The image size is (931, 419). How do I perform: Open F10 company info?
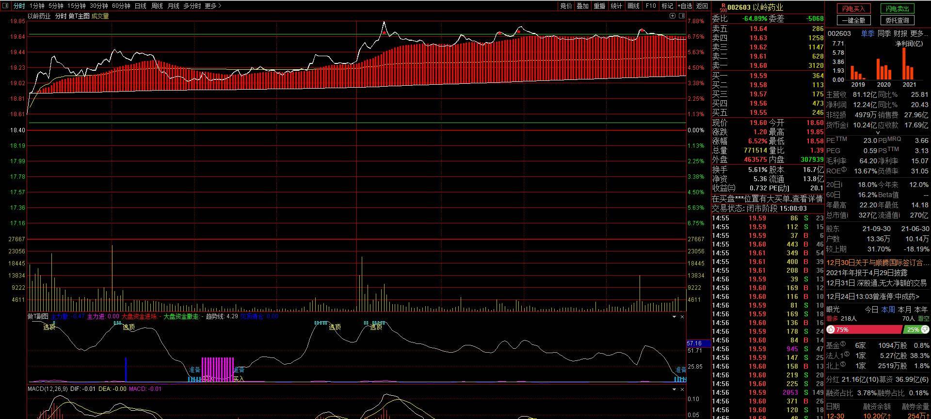pos(651,6)
